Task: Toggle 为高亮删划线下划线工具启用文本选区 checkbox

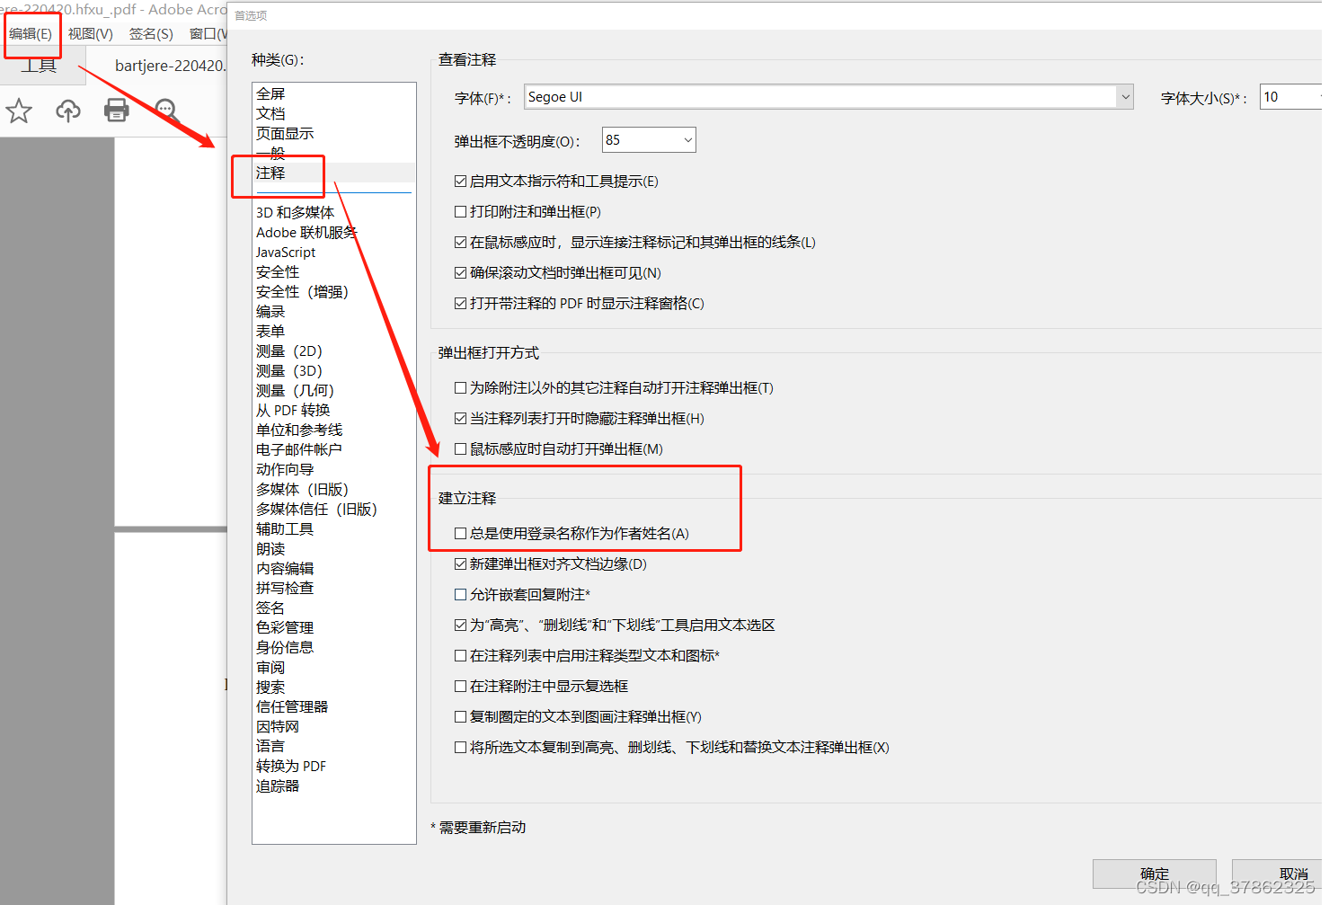Action: point(460,626)
